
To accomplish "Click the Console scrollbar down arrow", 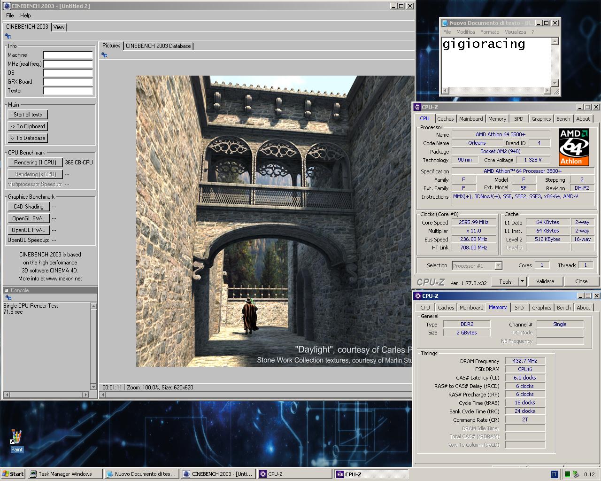I will coord(93,387).
